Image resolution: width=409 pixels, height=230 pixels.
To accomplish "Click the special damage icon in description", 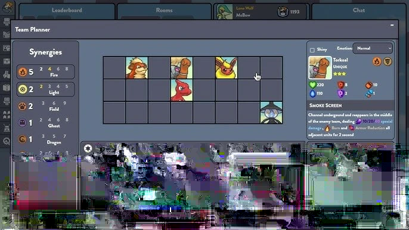I will tap(359, 122).
